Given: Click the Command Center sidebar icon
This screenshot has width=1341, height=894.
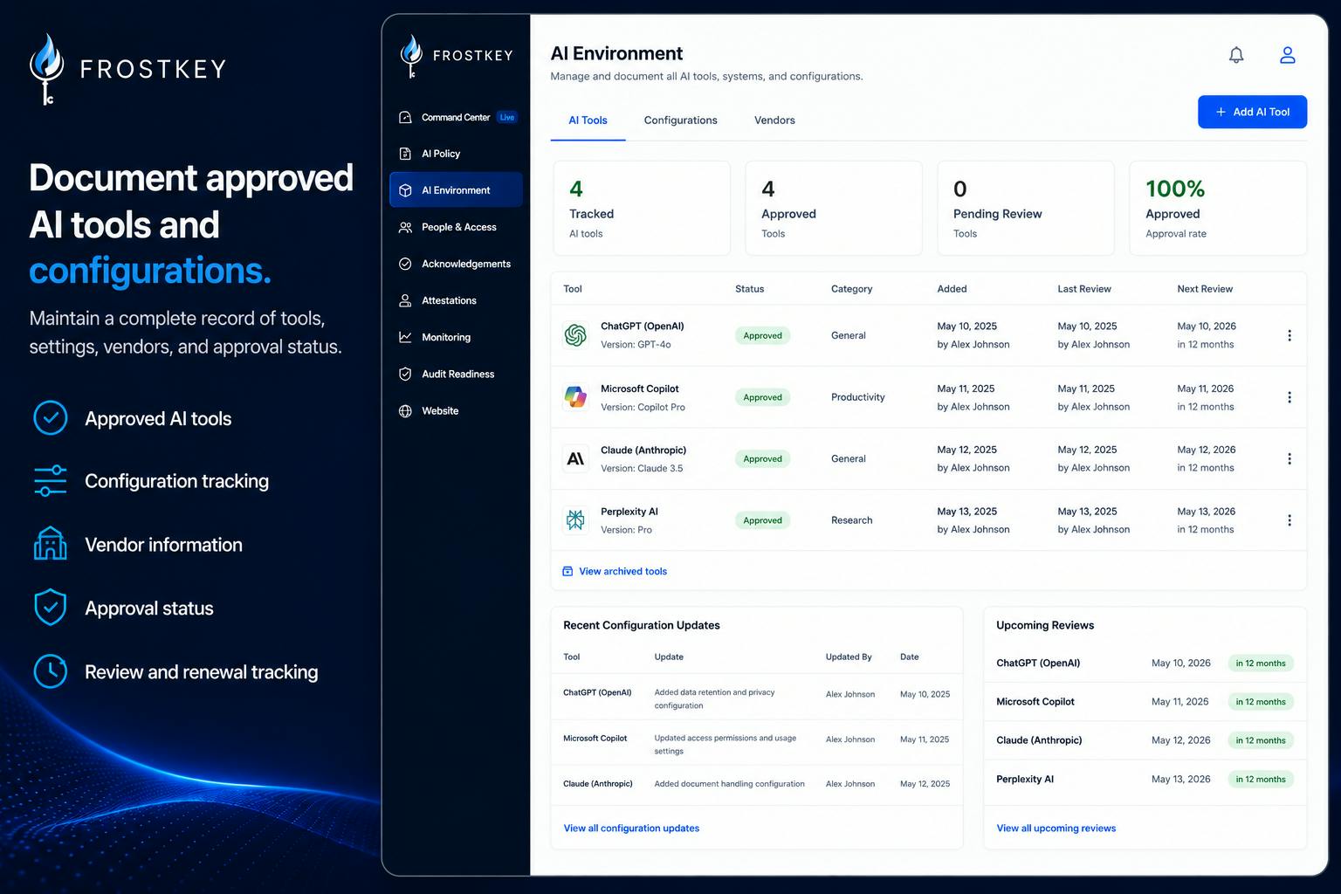Looking at the screenshot, I should click(405, 117).
